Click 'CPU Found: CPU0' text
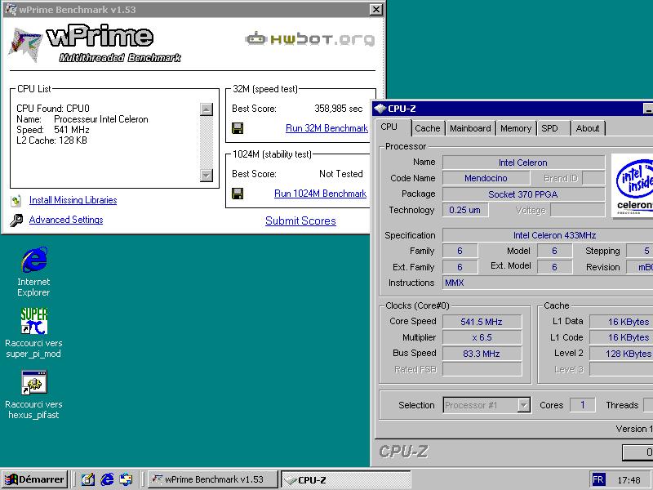This screenshot has height=490, width=653. (53, 109)
